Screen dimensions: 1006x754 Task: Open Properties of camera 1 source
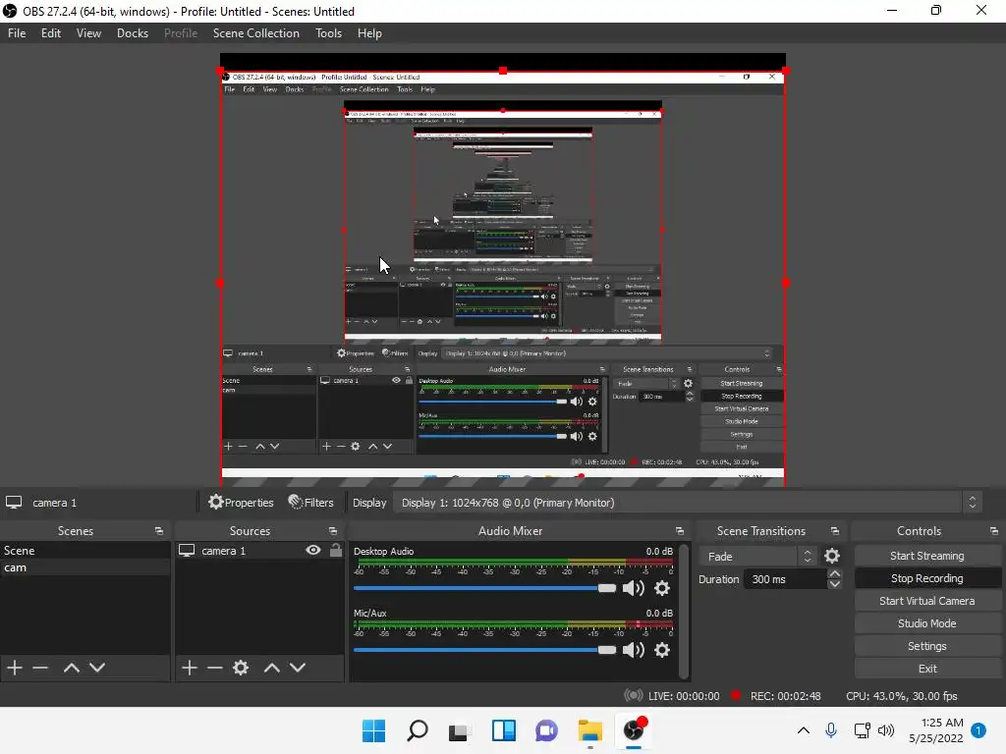click(x=242, y=503)
